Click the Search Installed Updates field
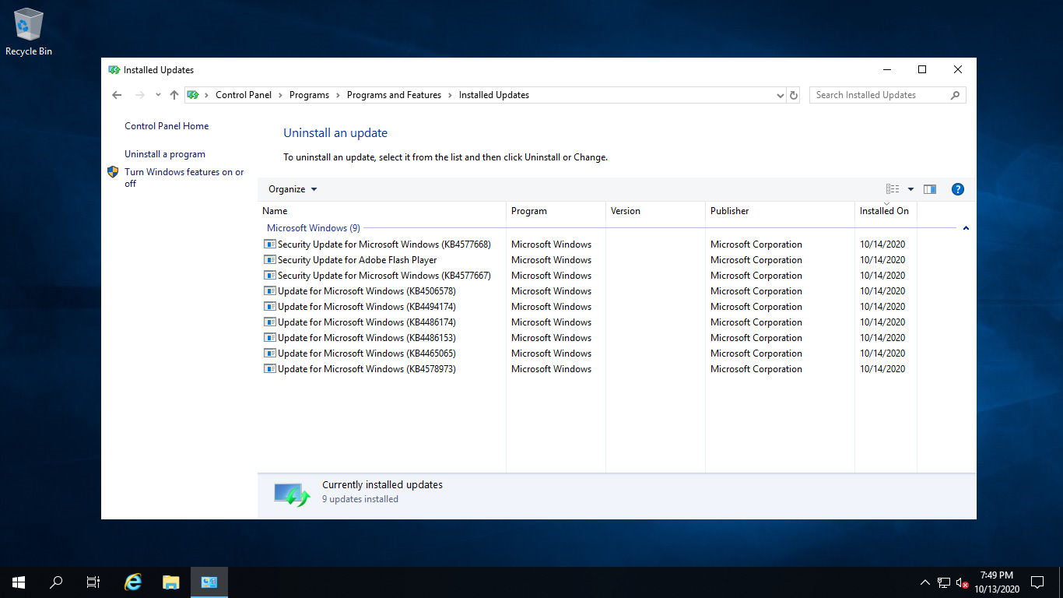 [888, 95]
